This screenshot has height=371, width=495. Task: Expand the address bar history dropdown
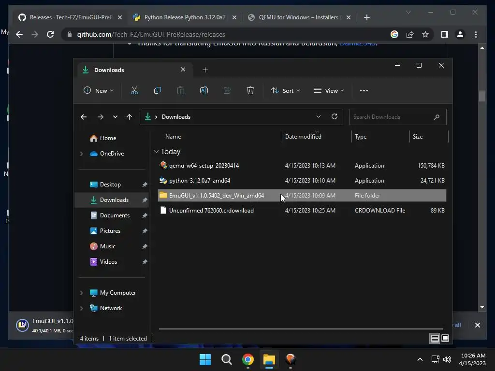pos(319,117)
